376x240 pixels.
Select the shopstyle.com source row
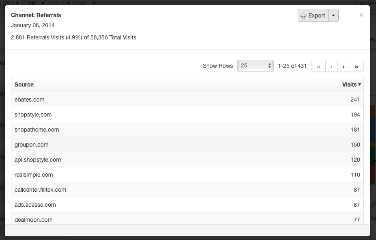pyautogui.click(x=187, y=115)
